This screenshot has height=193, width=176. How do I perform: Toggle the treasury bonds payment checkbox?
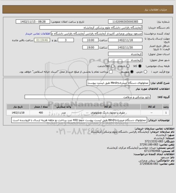(x=111, y=72)
